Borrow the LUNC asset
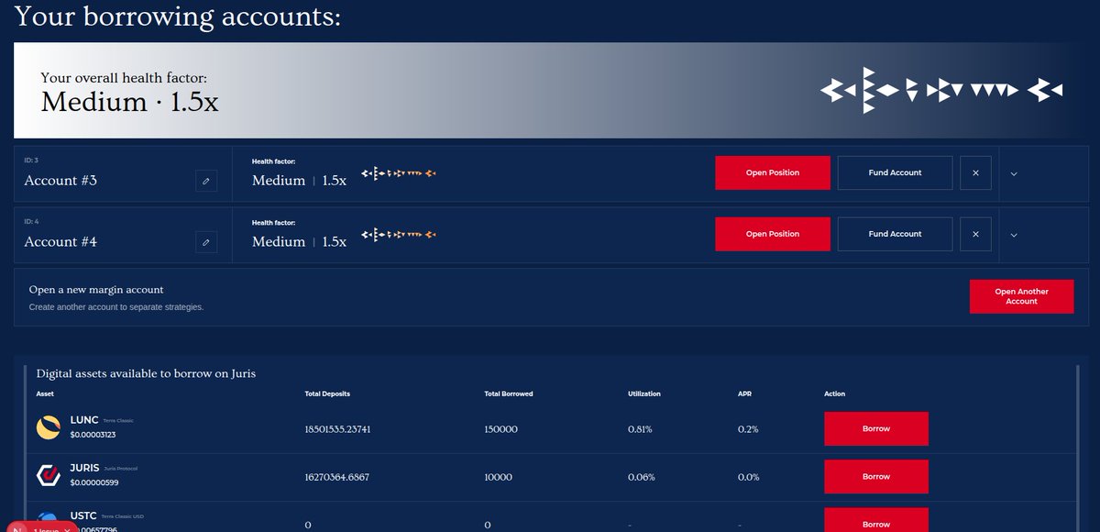The width and height of the screenshot is (1100, 532). coord(876,428)
